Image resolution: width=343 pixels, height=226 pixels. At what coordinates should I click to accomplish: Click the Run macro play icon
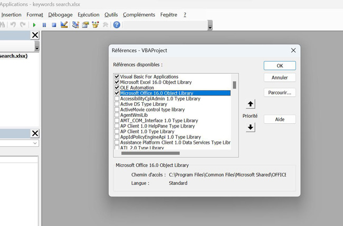point(34,25)
